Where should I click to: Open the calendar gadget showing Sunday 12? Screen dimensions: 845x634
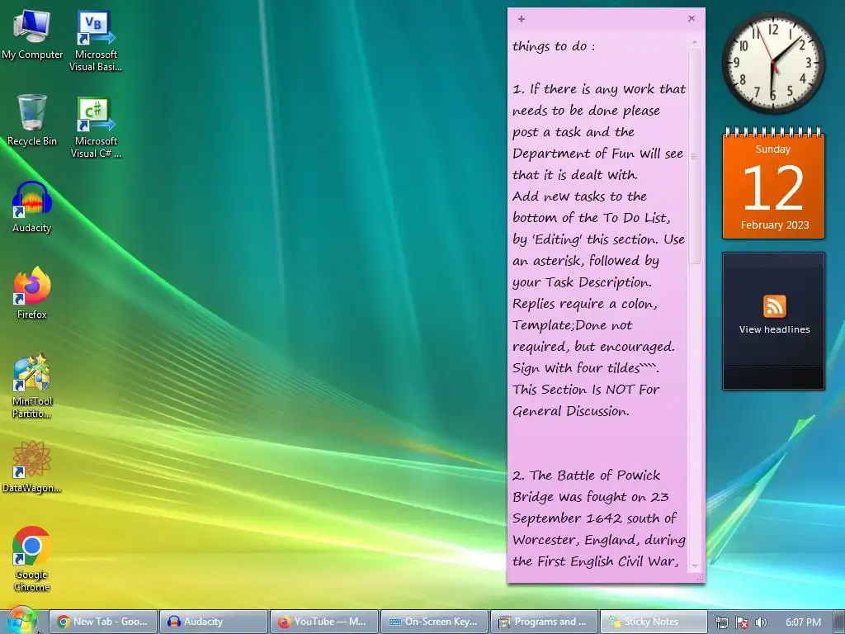click(x=773, y=183)
